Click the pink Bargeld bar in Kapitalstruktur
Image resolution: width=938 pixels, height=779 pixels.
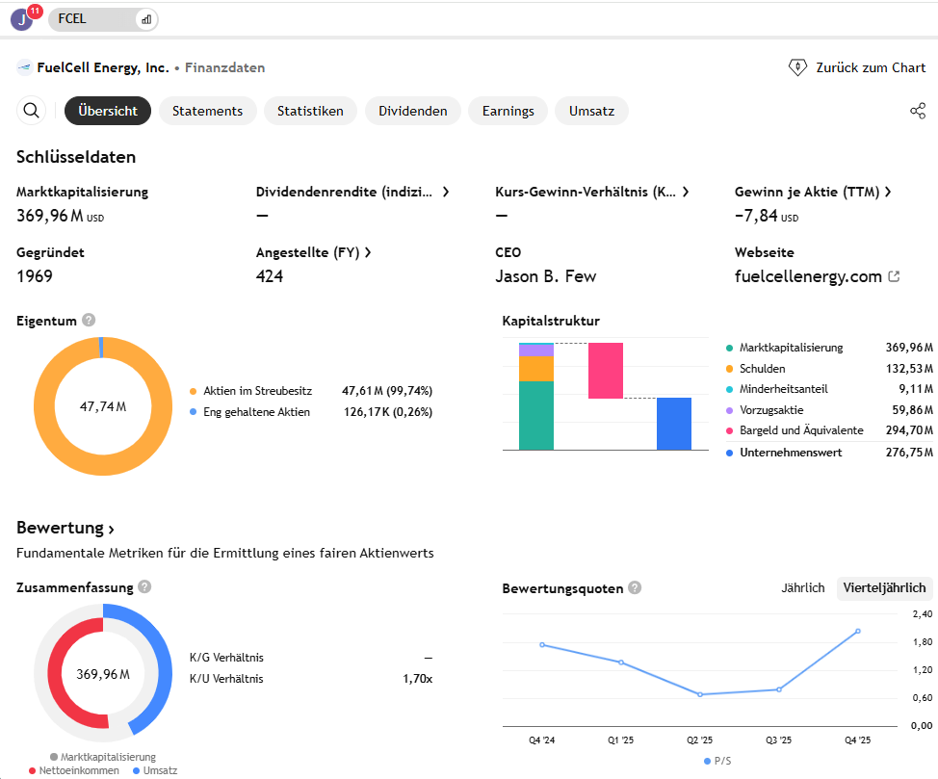(x=606, y=371)
